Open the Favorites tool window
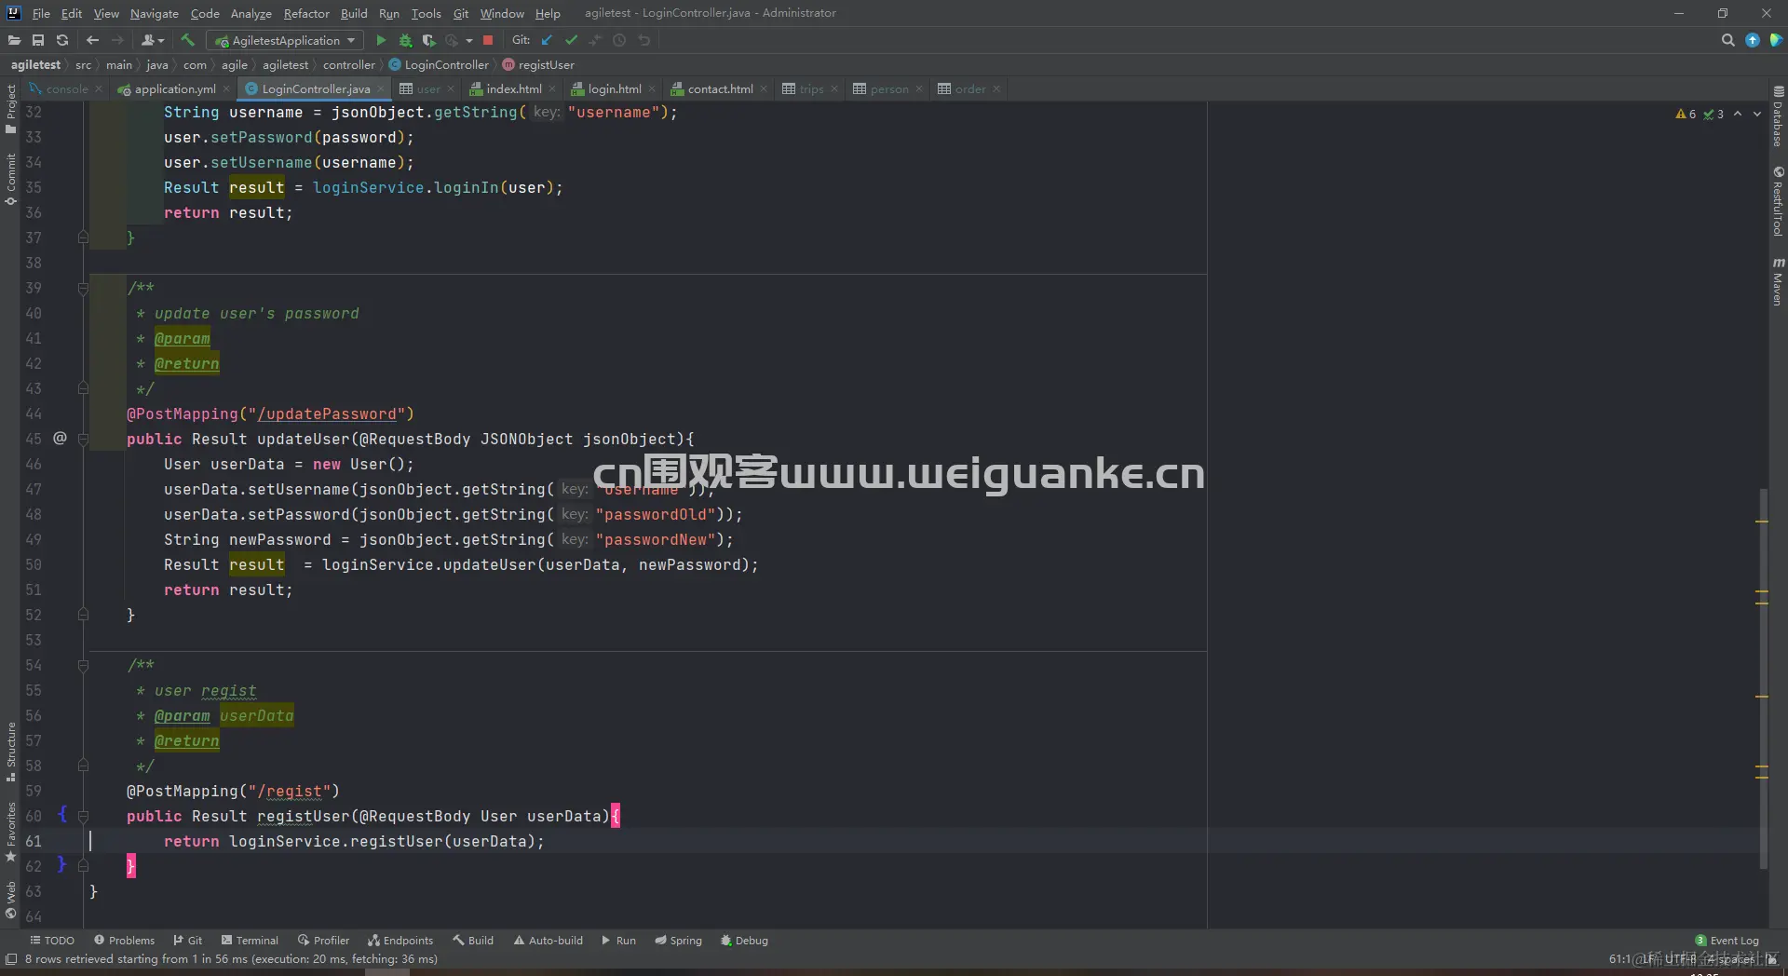 tap(11, 832)
